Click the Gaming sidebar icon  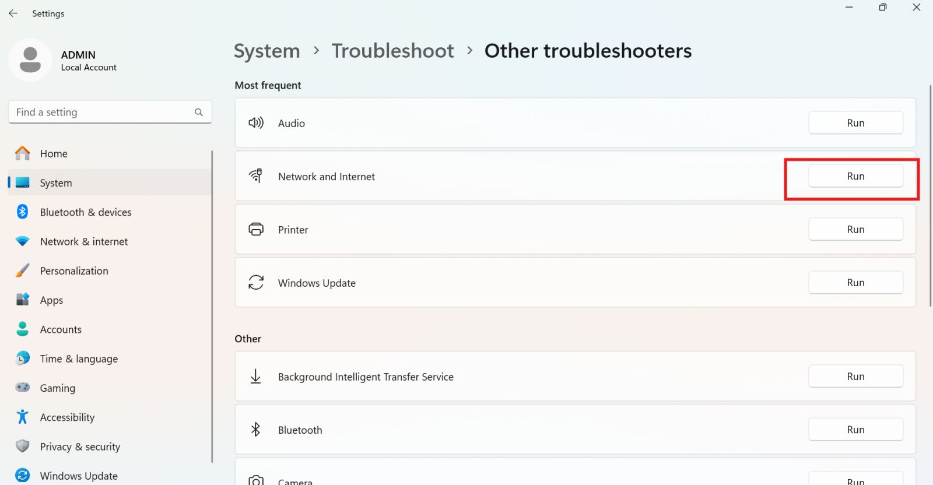pyautogui.click(x=22, y=388)
